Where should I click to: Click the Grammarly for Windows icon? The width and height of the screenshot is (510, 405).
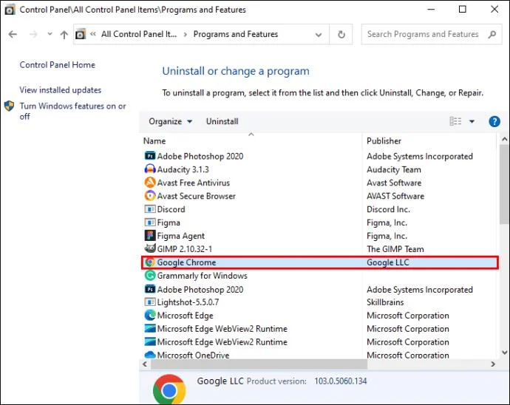click(x=150, y=276)
